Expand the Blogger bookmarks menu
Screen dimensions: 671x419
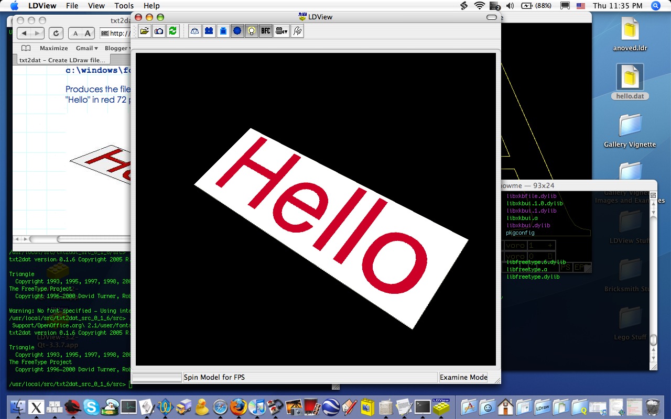[117, 48]
